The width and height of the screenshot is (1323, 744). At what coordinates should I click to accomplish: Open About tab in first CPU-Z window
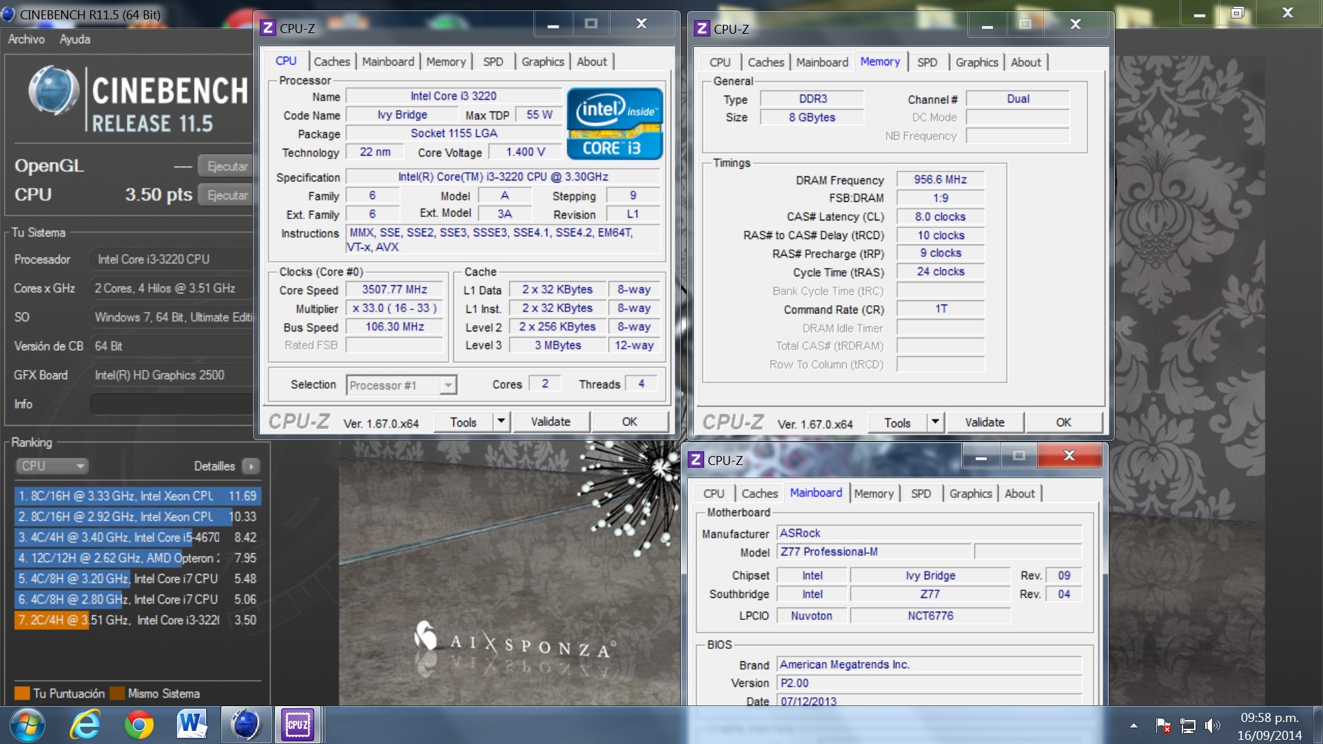(x=592, y=61)
